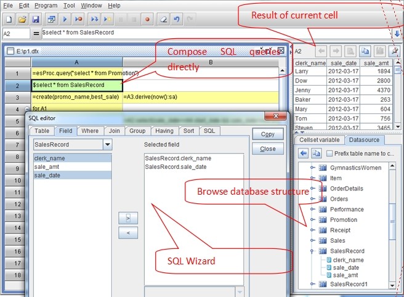Run the program with the blue play icon
The height and width of the screenshot is (297, 404).
(x=65, y=19)
